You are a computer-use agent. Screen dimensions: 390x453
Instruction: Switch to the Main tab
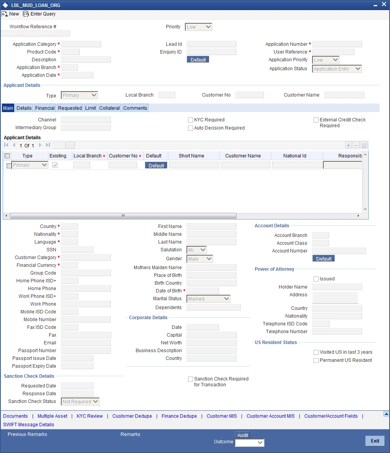click(x=8, y=108)
